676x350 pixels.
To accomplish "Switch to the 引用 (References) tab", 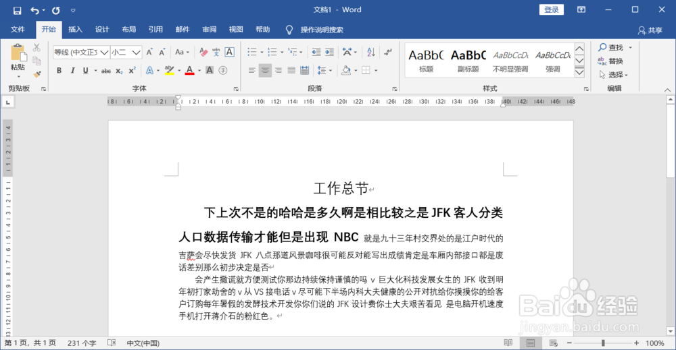I will click(x=155, y=29).
